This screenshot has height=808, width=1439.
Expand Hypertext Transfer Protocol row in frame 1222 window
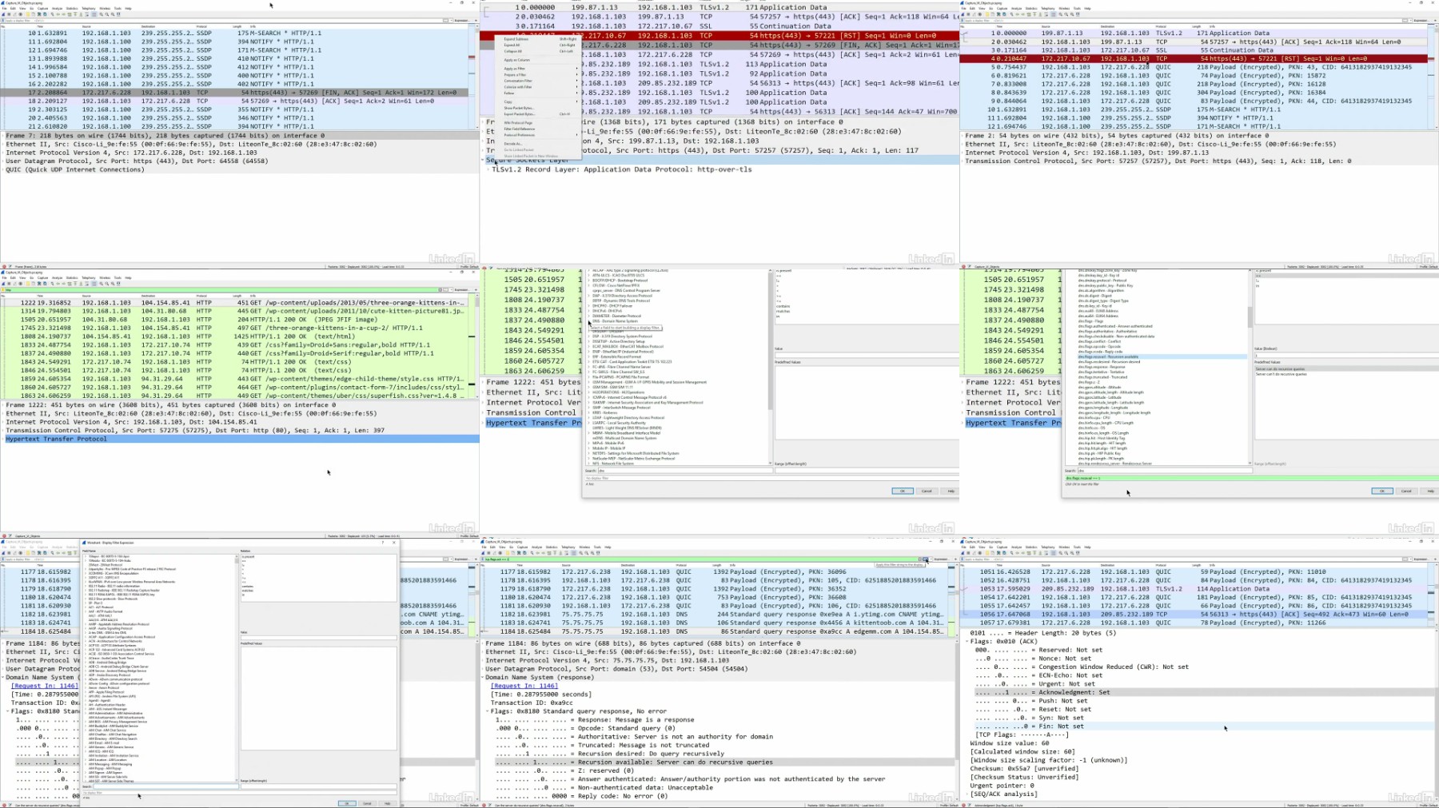tap(2, 439)
